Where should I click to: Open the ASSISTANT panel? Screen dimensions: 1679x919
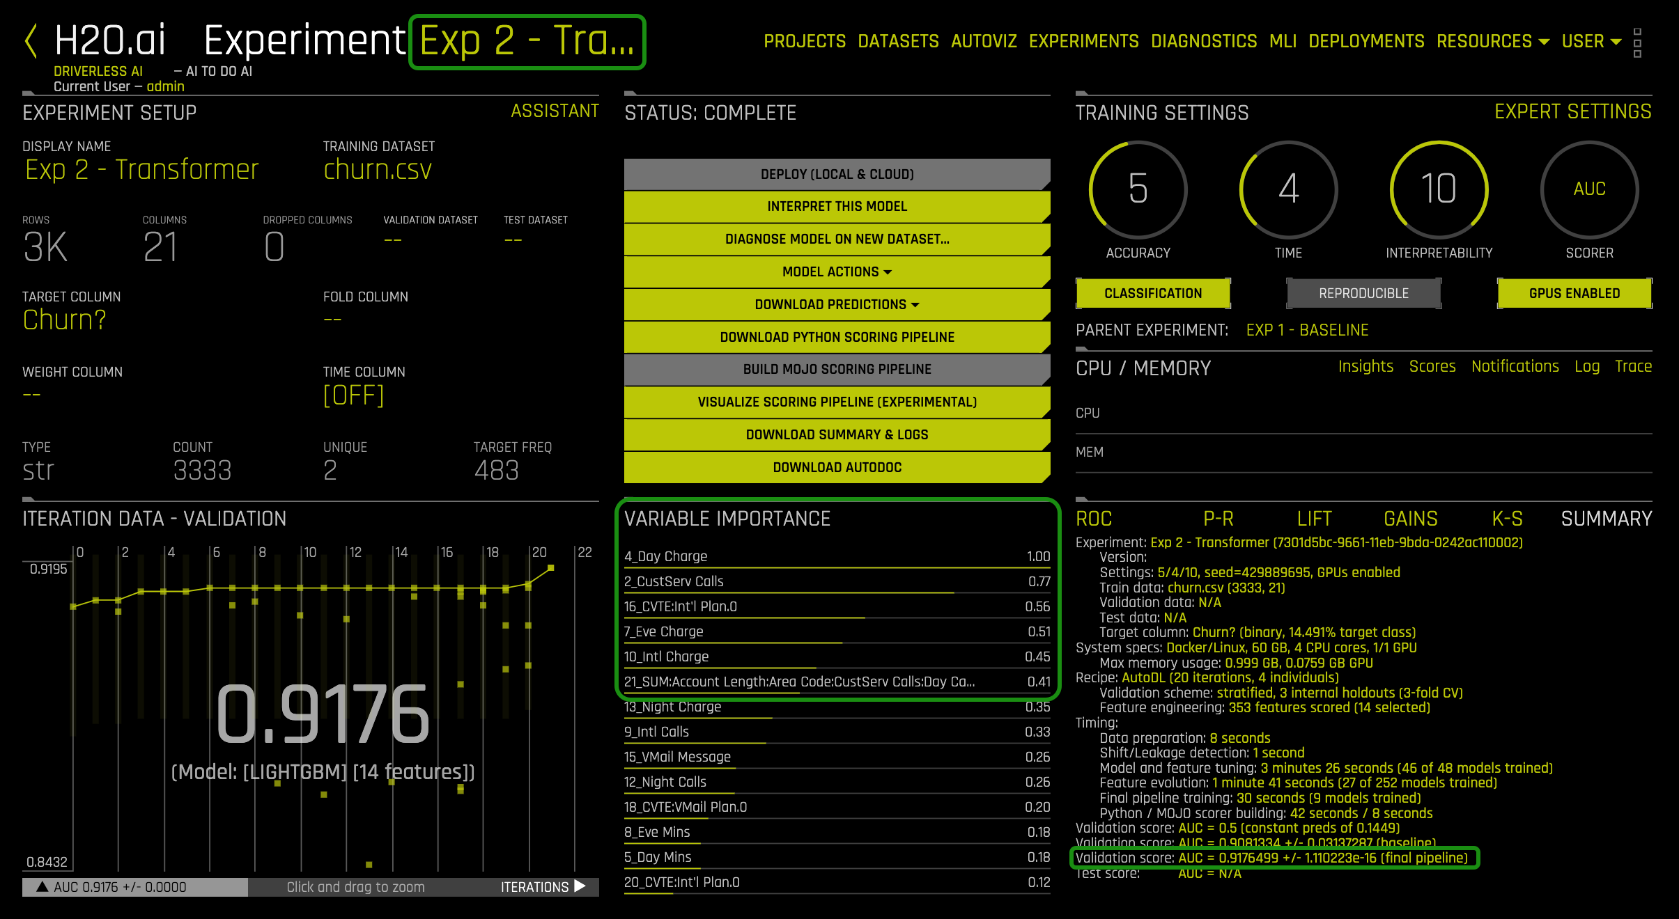click(x=555, y=111)
